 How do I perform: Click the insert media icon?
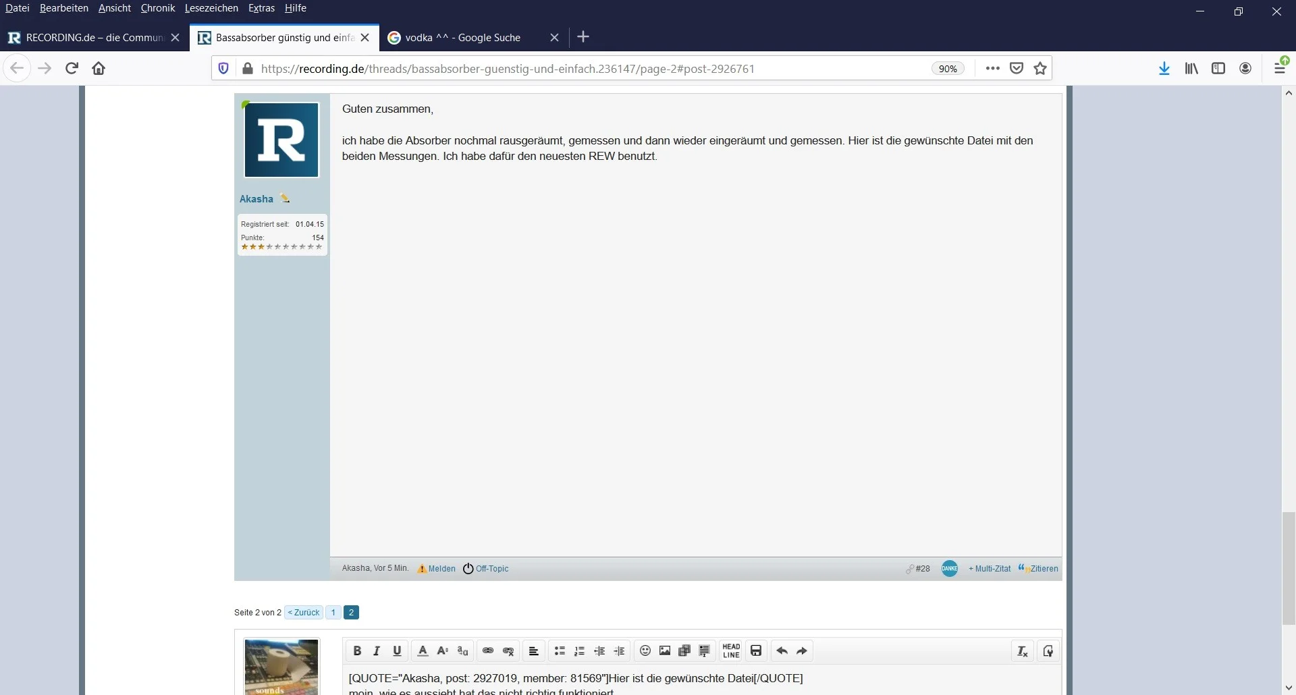[684, 651]
